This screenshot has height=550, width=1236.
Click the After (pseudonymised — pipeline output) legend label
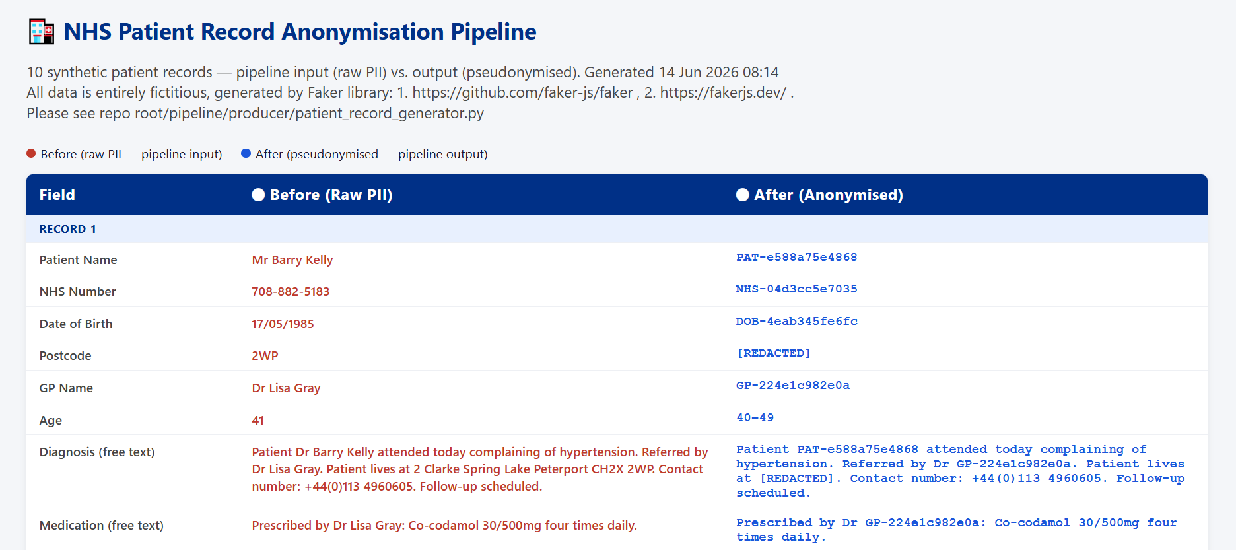click(372, 154)
